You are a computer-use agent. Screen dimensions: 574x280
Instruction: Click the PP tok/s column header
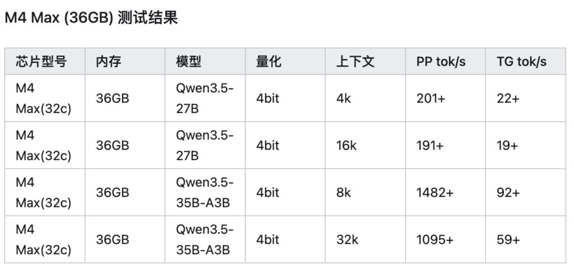coord(446,61)
